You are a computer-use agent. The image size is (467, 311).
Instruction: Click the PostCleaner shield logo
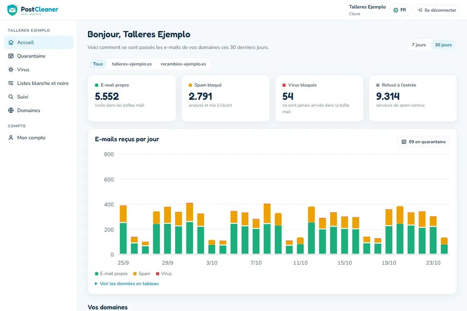pos(12,10)
